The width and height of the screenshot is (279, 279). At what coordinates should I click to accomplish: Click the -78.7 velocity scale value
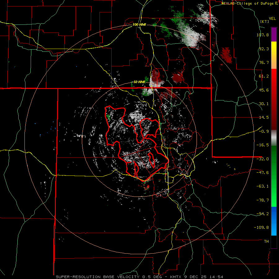263,200
